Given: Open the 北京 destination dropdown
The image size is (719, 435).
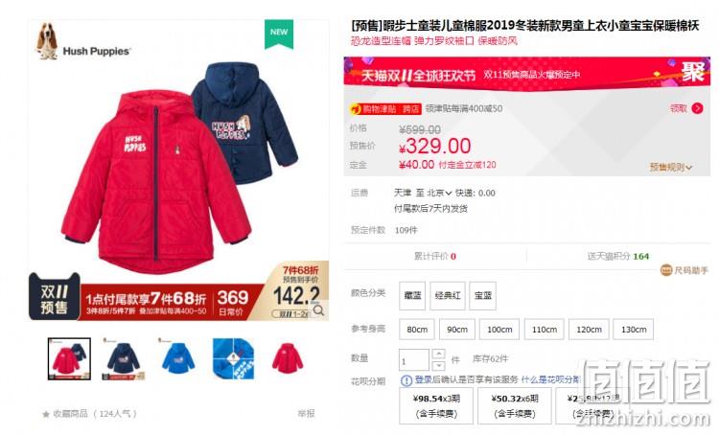Looking at the screenshot, I should (439, 193).
